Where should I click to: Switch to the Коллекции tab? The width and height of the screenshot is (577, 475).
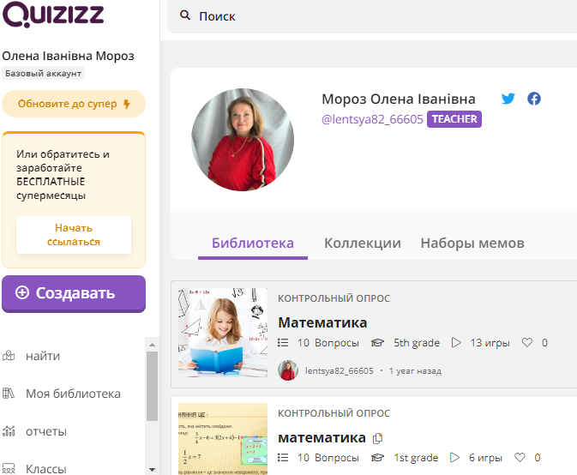(363, 243)
